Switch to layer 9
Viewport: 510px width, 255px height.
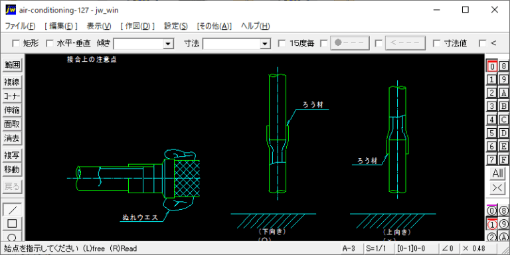click(x=503, y=80)
